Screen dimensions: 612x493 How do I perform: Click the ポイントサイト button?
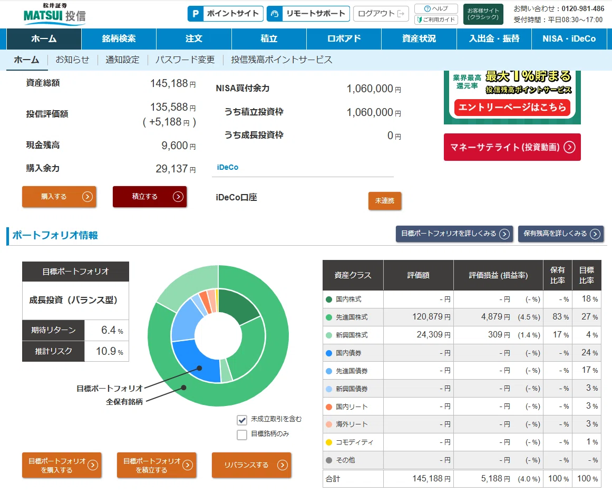point(225,14)
